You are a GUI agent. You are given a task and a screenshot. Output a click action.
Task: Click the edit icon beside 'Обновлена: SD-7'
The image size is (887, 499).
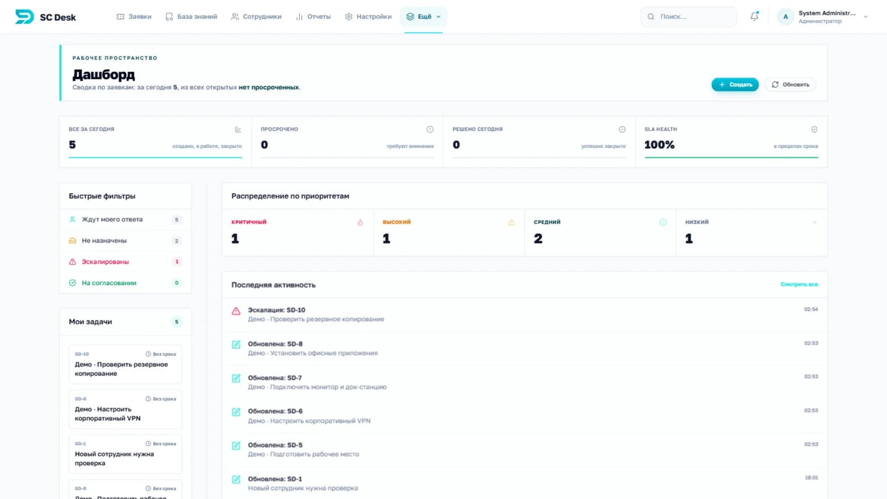[x=236, y=378]
